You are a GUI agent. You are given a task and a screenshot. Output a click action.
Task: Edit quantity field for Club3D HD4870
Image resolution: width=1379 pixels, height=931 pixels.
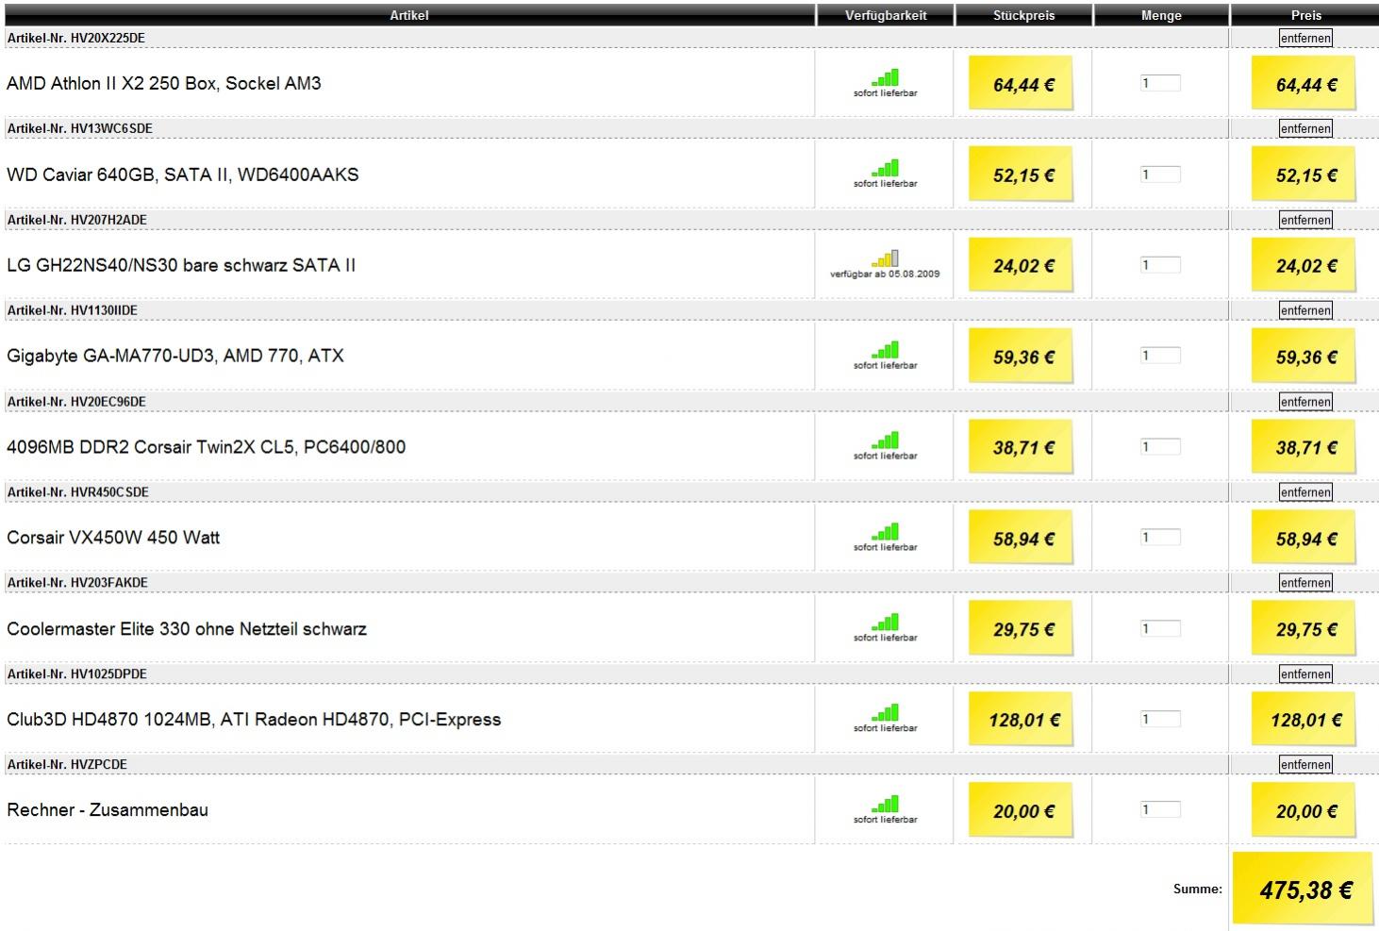(1160, 720)
